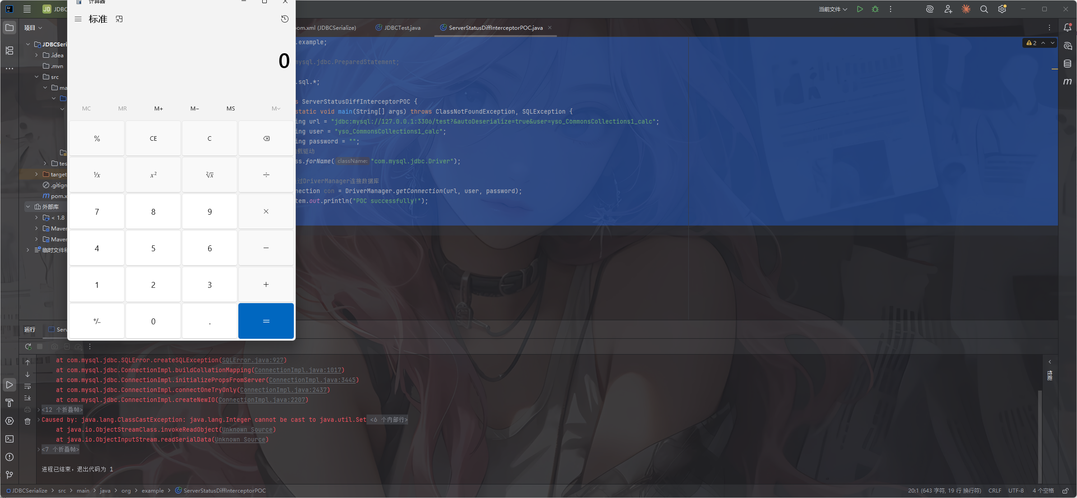Toggle calculator keep-on-top mode
Viewport: 1077px width, 498px height.
pyautogui.click(x=119, y=19)
